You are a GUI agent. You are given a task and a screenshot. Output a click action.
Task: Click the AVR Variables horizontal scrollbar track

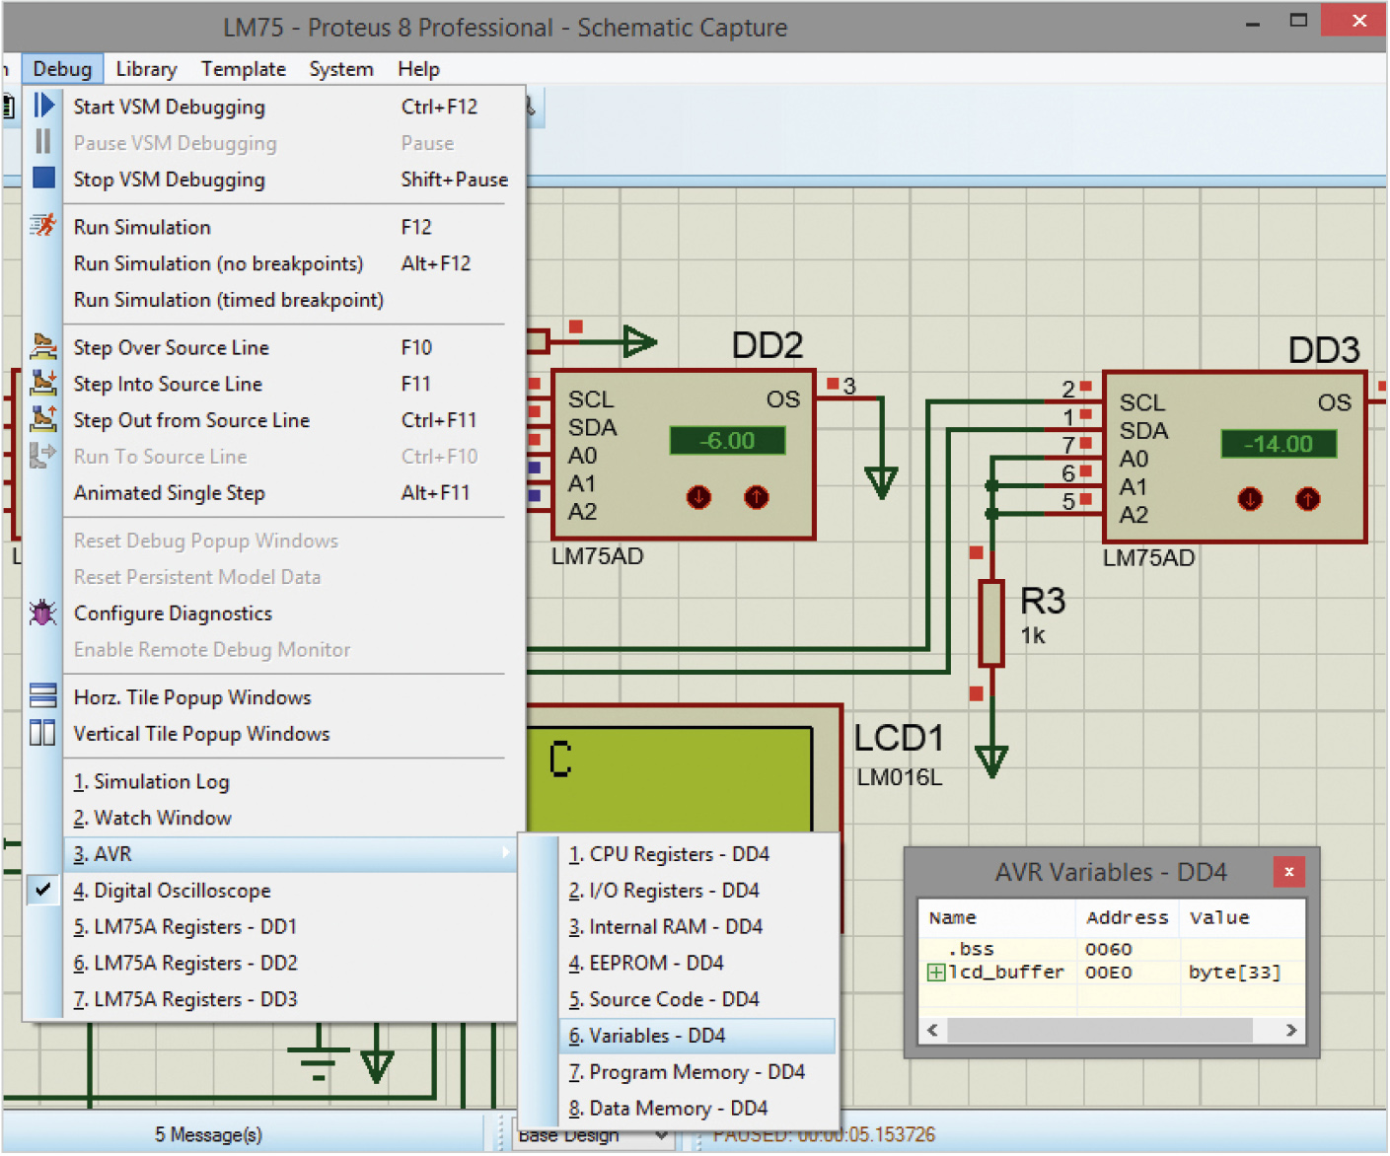pyautogui.click(x=1110, y=1031)
